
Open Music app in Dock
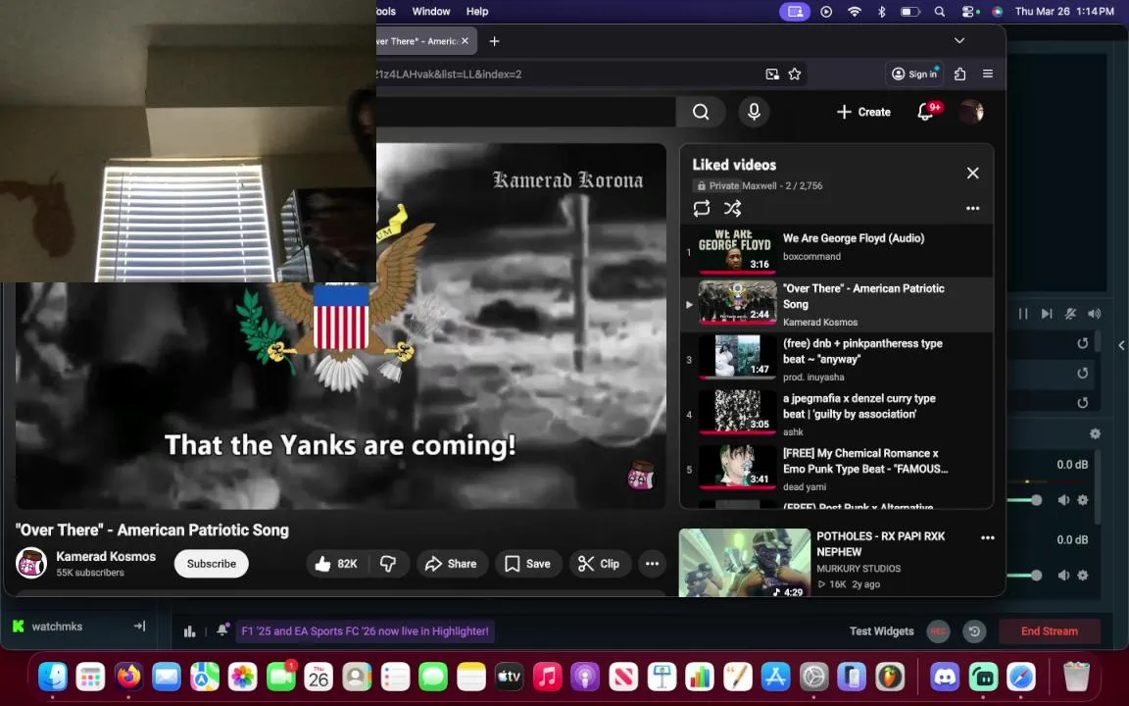(547, 678)
